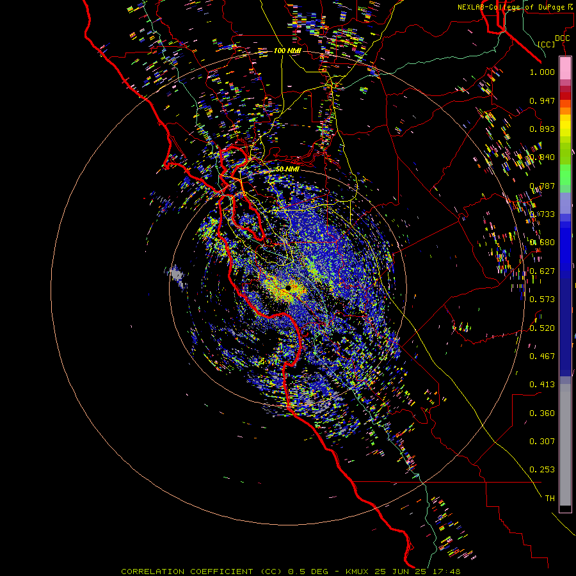Screen dimensions: 576x576
Task: Click the 0.893 scale value
Action: 542,129
